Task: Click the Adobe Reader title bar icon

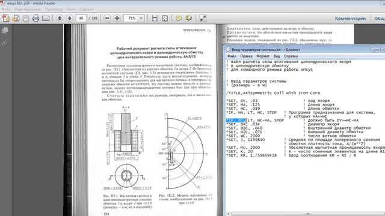Action: [x=2, y=3]
